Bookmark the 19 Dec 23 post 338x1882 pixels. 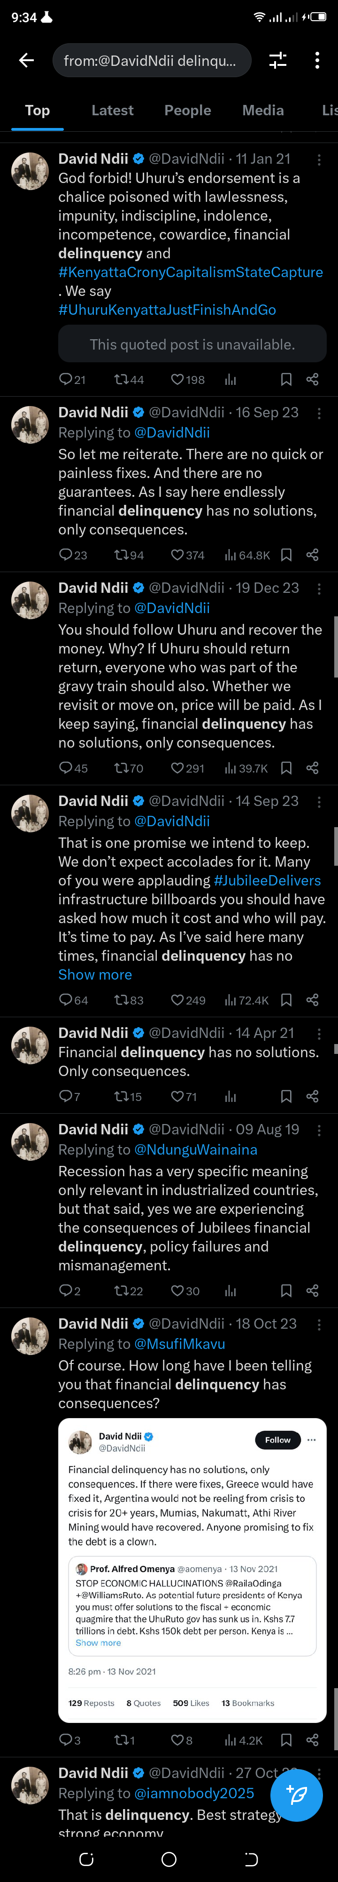[286, 768]
